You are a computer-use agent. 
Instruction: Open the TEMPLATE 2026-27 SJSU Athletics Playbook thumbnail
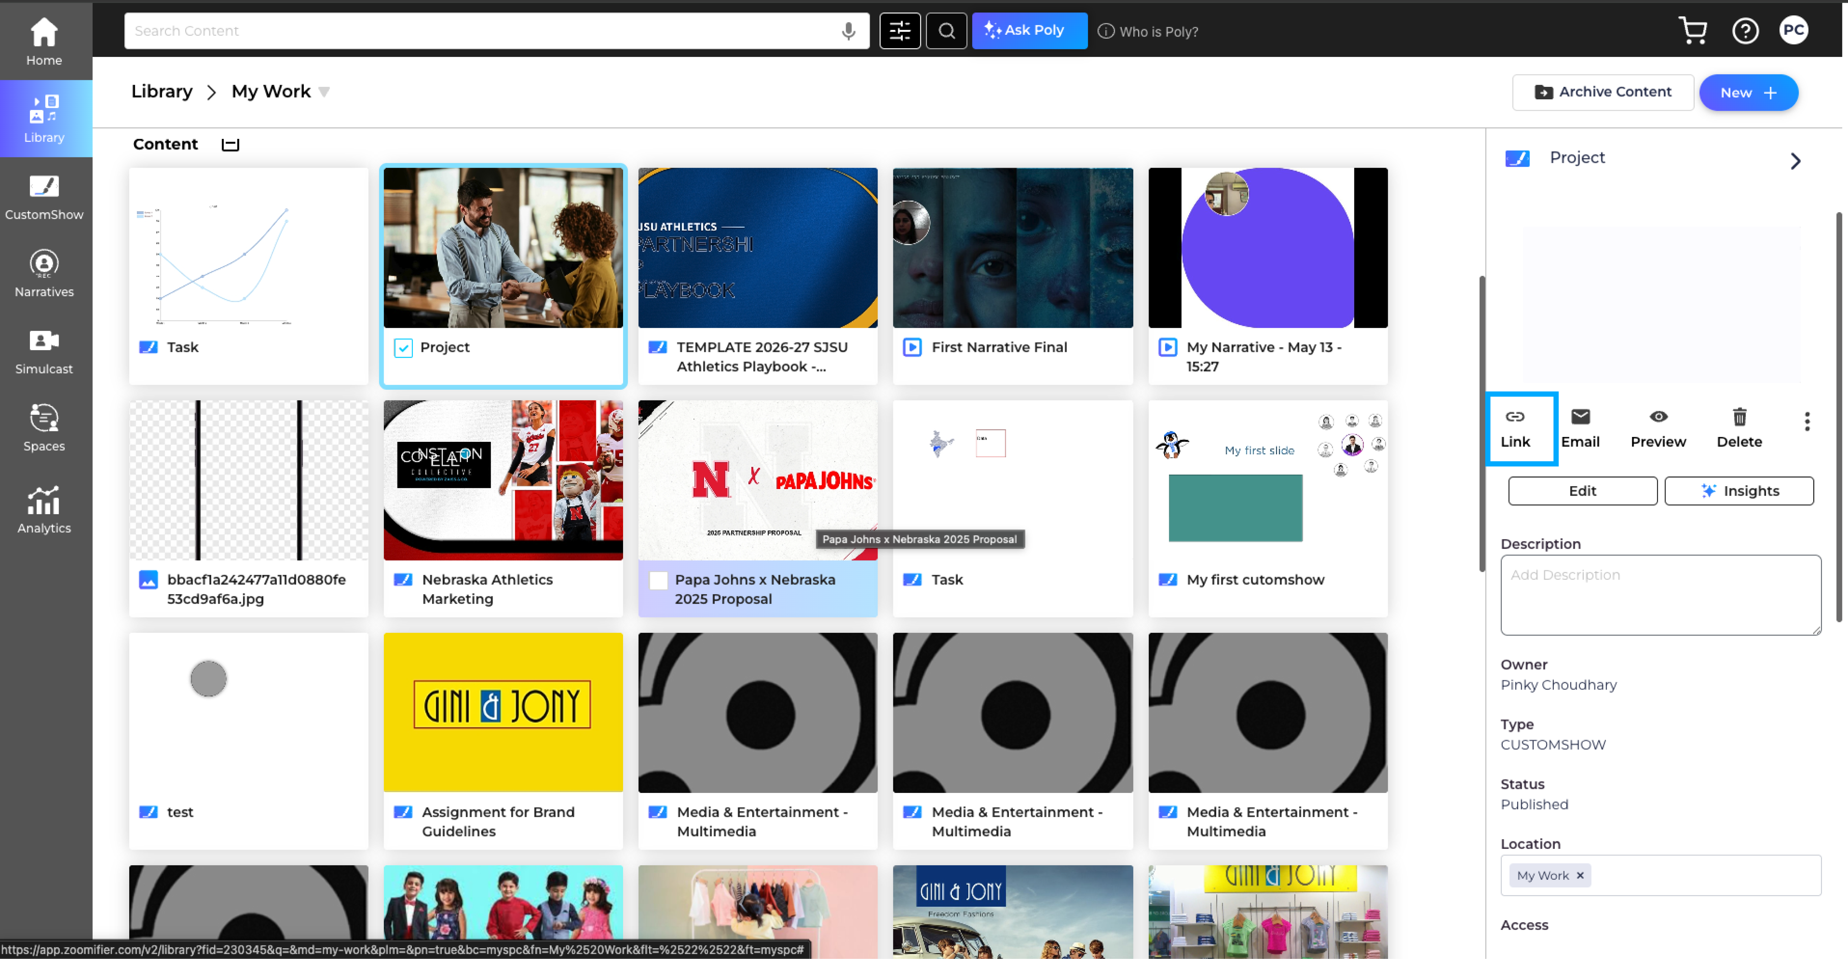(757, 248)
